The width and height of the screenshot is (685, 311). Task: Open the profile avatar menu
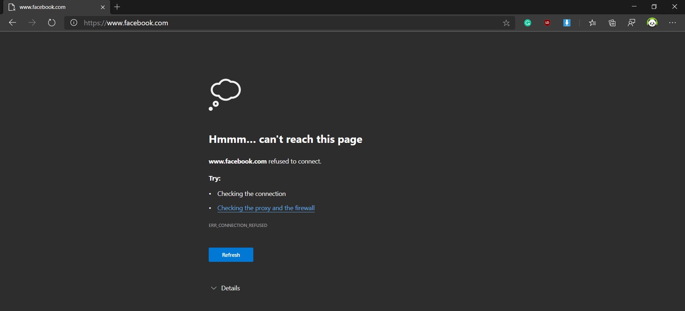tap(652, 23)
